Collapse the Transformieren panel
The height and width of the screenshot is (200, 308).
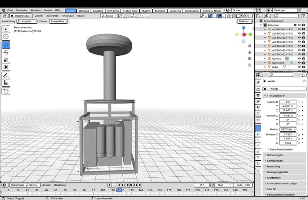tap(284, 96)
